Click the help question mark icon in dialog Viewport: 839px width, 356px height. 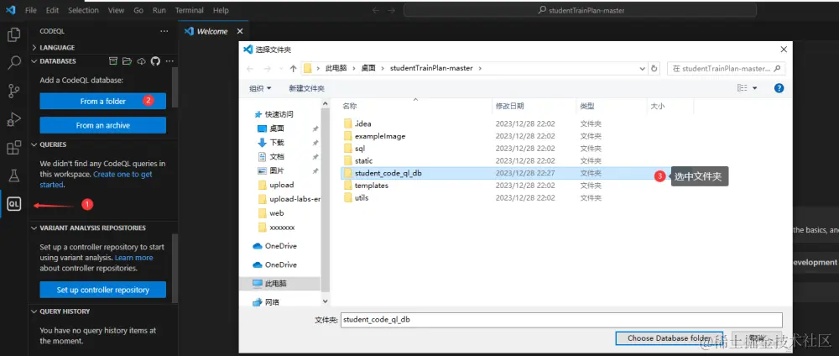tap(779, 88)
